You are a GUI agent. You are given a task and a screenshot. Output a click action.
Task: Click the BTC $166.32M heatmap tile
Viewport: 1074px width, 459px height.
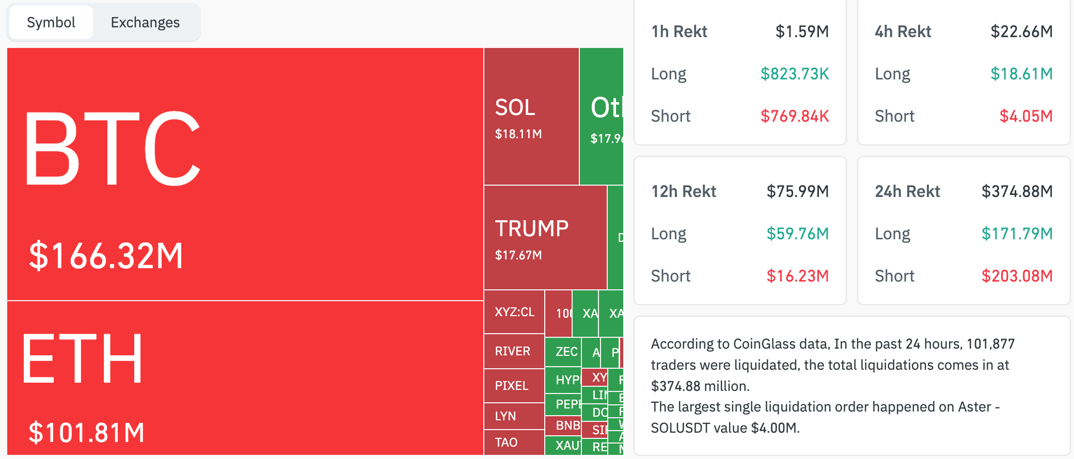[x=245, y=174]
